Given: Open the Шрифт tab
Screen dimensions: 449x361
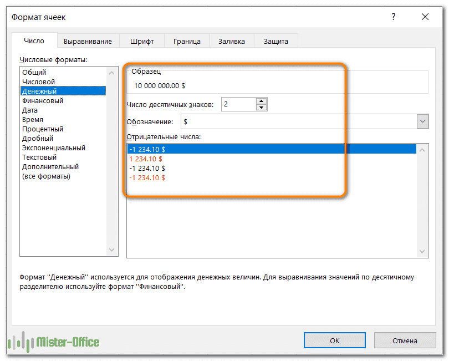Looking at the screenshot, I should click(142, 41).
